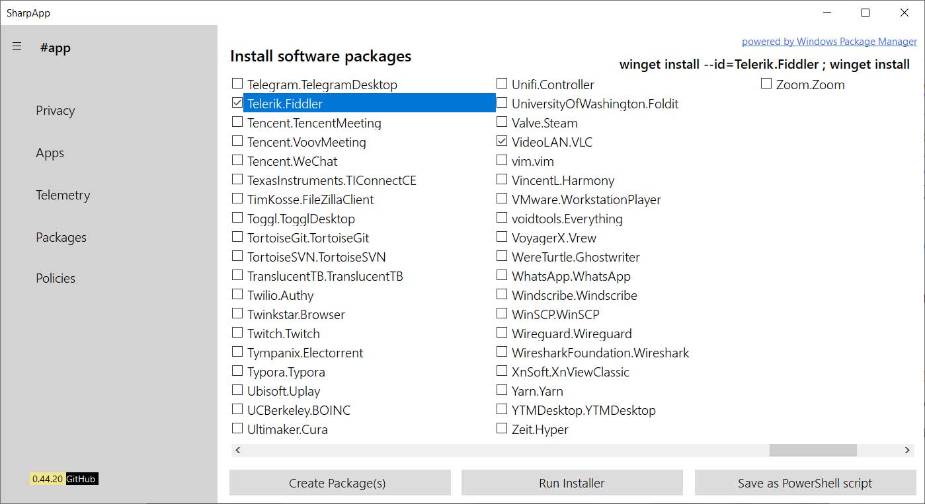Check Typora.Typora package
The image size is (925, 504).
(237, 371)
